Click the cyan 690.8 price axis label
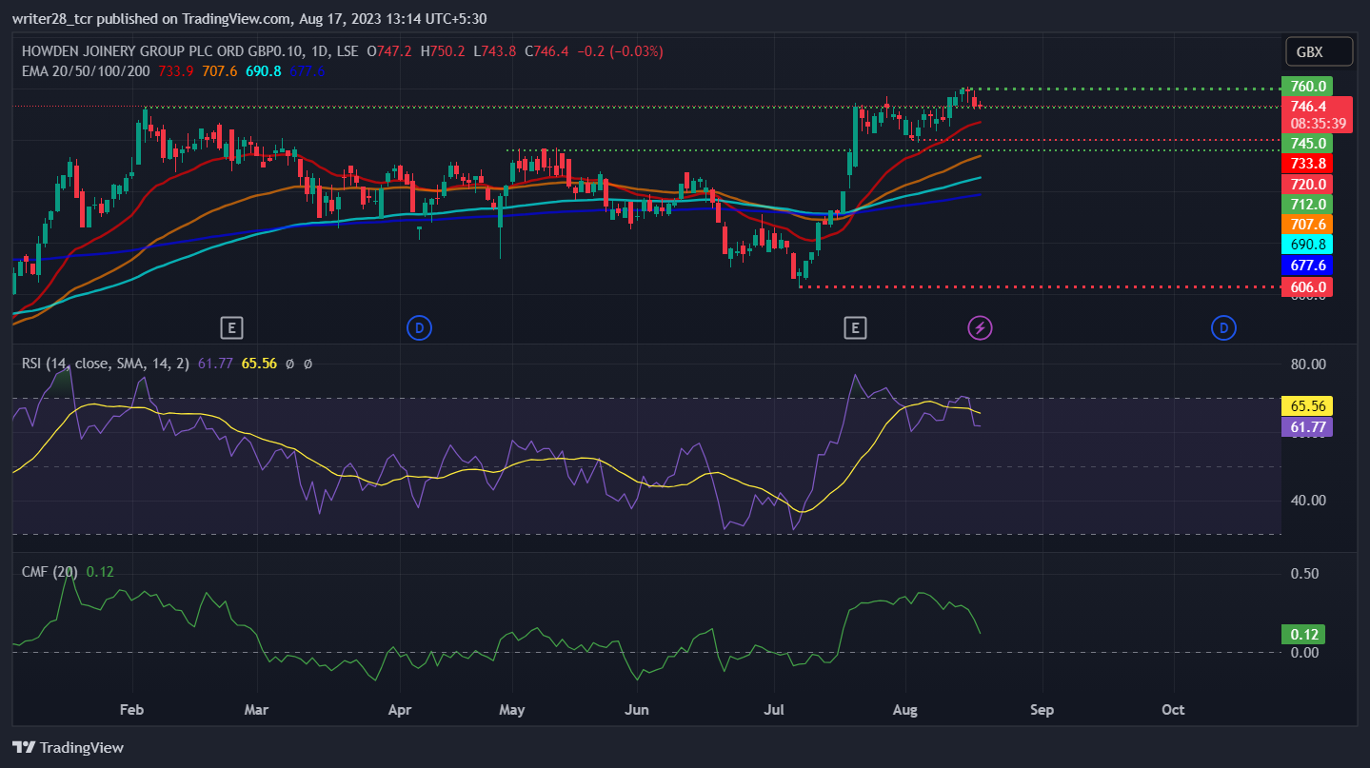 tap(1307, 245)
